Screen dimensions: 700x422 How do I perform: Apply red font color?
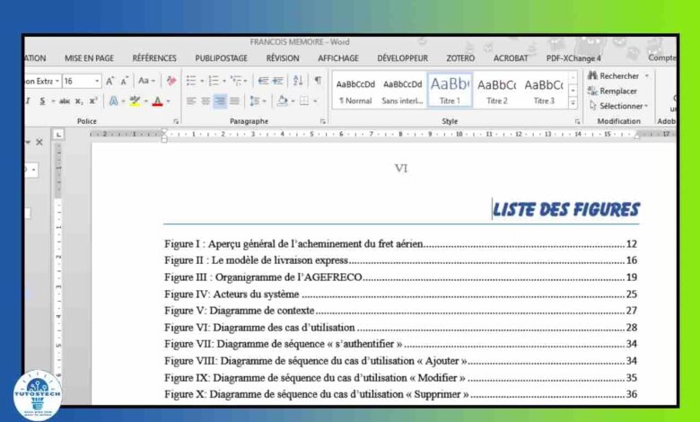click(x=157, y=101)
